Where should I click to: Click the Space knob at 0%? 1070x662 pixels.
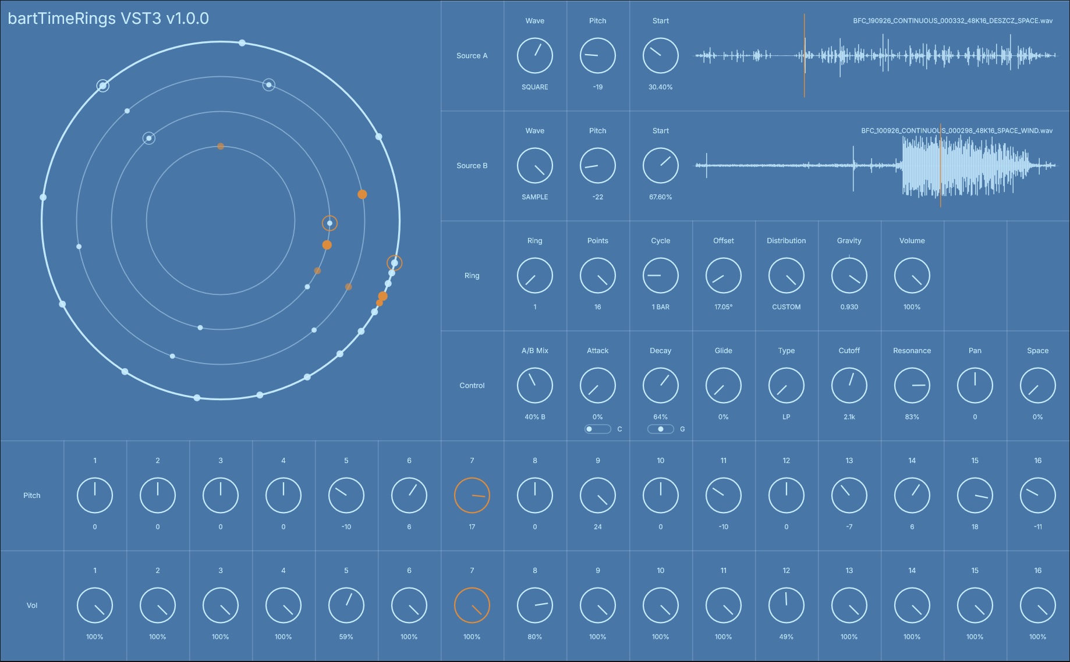coord(1037,386)
